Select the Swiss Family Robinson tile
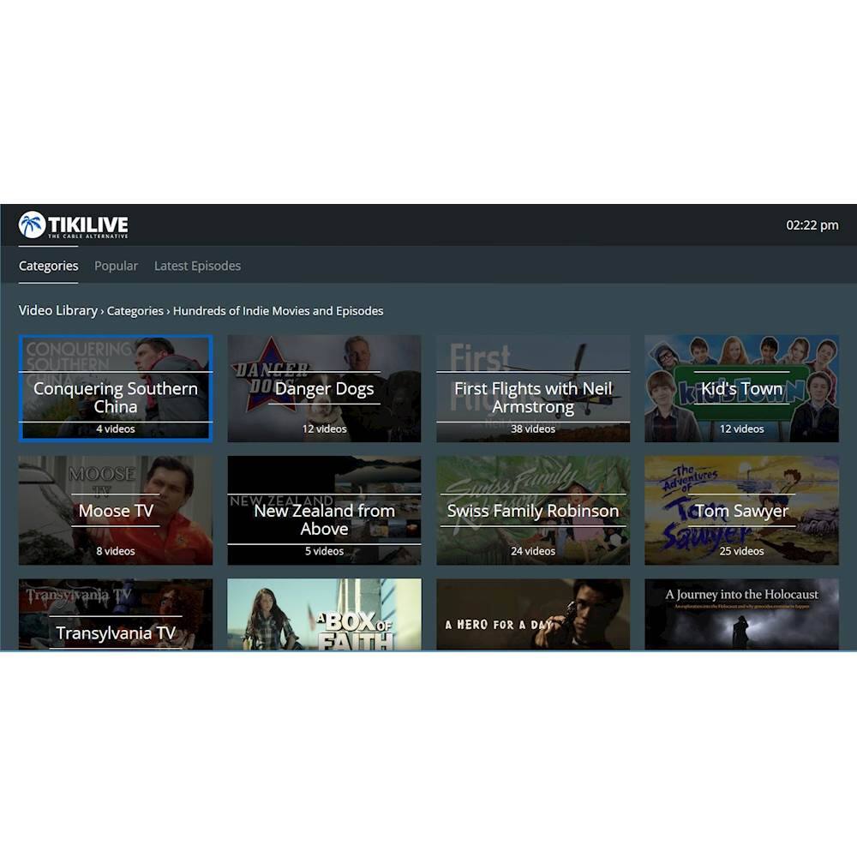The width and height of the screenshot is (857, 857). (x=533, y=511)
